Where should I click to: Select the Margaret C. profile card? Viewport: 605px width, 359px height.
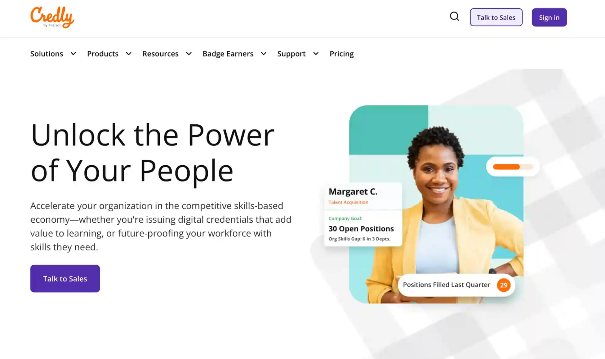point(363,196)
